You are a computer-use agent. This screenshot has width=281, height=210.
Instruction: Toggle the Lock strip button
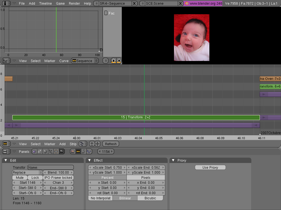coord(35,177)
